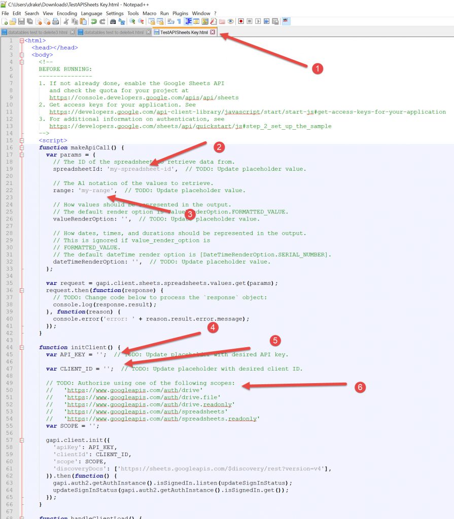This screenshot has width=454, height=519.
Task: Close the TestAPISheets Key.html tab
Action: coord(213,32)
